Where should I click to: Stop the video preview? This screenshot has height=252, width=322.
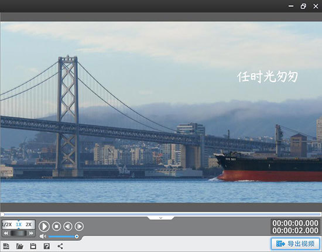tap(56, 226)
